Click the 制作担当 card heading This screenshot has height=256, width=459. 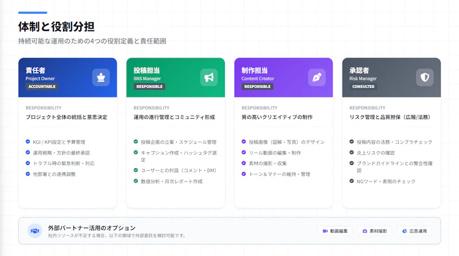point(255,70)
